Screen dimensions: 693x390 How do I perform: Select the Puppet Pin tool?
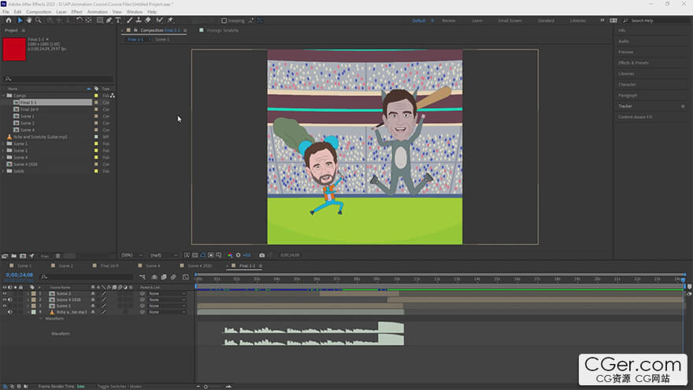click(170, 20)
